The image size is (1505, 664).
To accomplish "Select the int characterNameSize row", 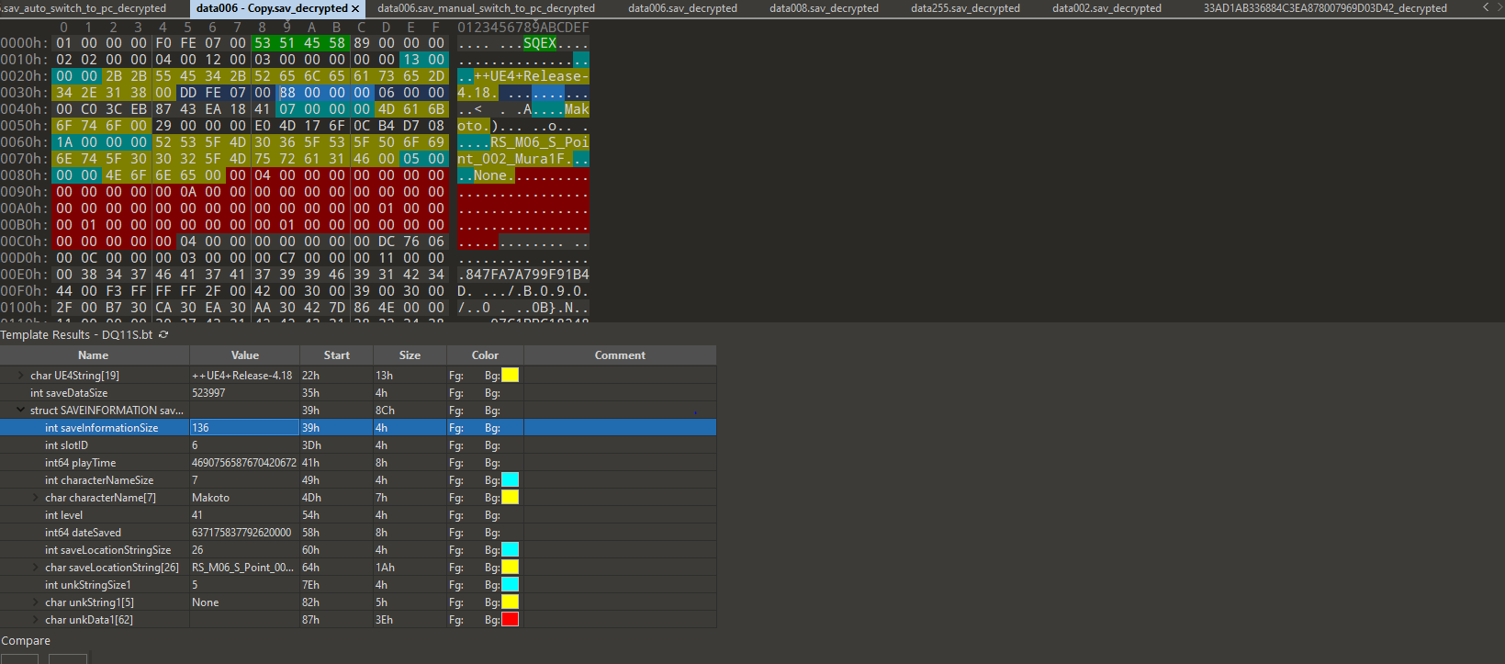I will pyautogui.click(x=358, y=480).
